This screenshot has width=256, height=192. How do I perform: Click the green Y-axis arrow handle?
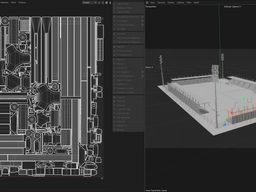click(244, 99)
